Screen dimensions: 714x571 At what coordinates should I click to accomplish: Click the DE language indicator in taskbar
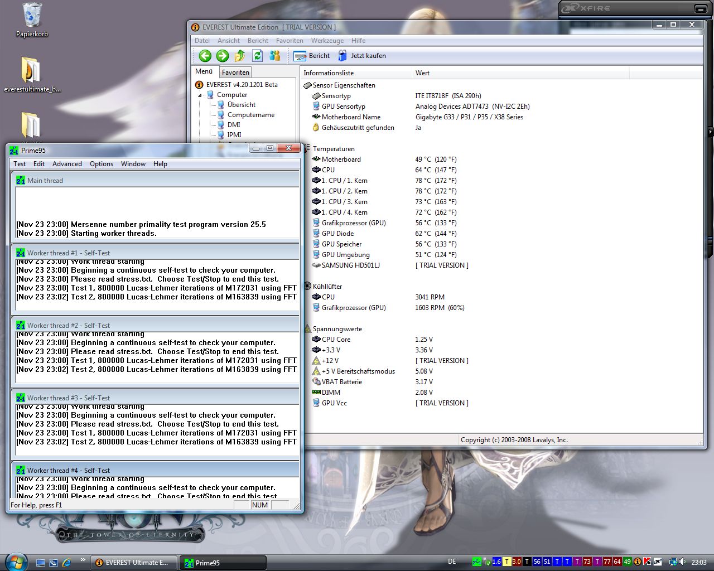[x=452, y=562]
